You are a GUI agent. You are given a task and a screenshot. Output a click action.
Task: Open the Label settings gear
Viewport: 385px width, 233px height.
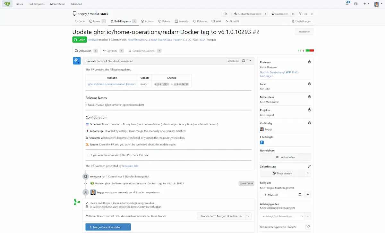(x=309, y=84)
